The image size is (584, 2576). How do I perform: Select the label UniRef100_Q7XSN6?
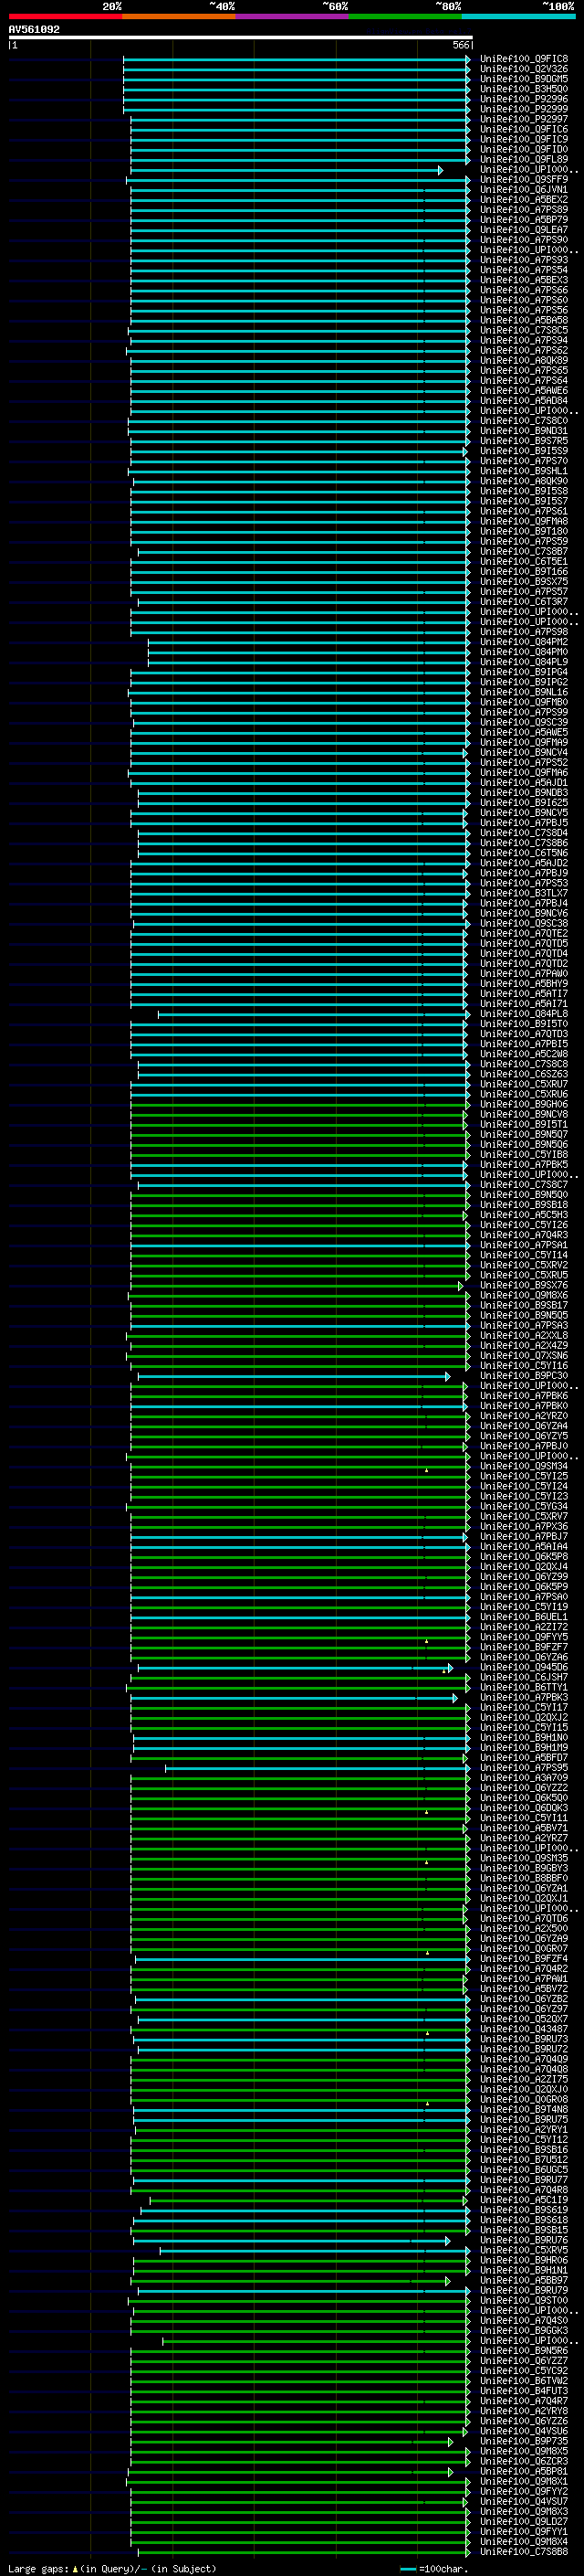pos(523,1356)
